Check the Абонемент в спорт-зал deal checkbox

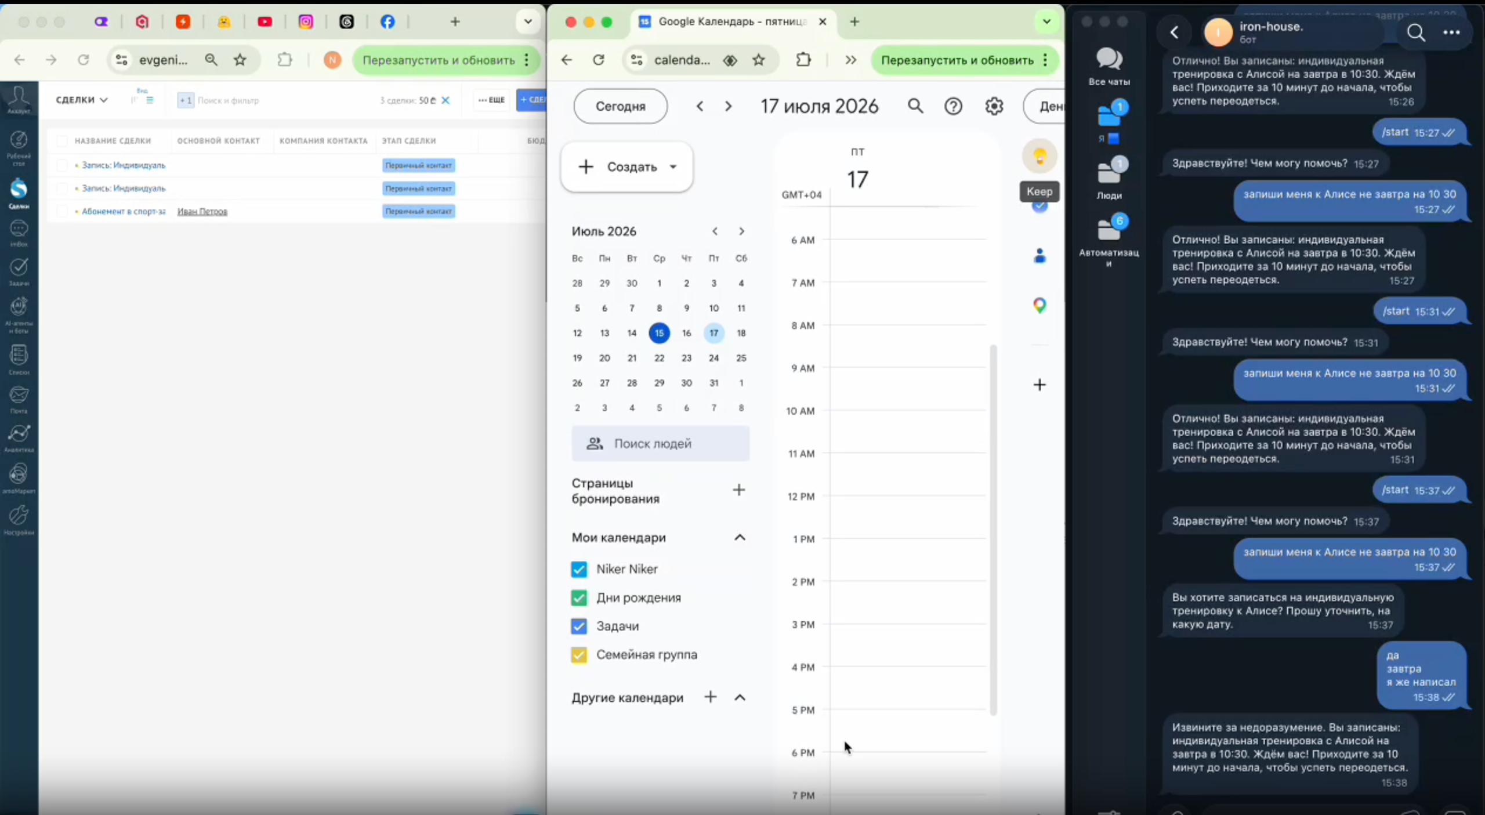click(62, 212)
